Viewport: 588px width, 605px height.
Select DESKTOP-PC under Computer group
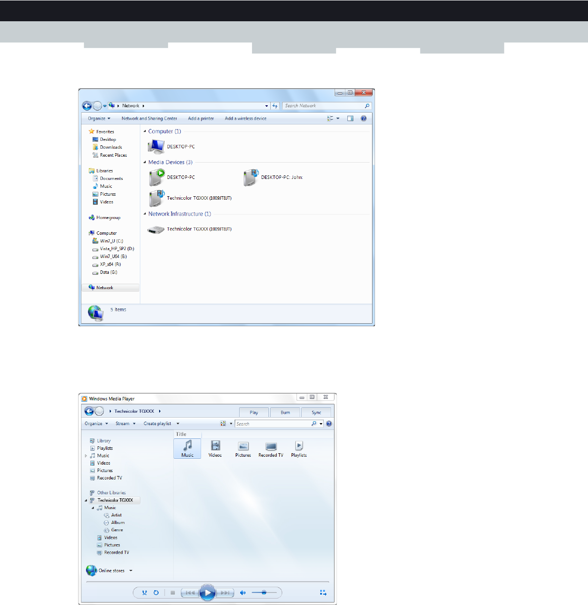pos(171,147)
